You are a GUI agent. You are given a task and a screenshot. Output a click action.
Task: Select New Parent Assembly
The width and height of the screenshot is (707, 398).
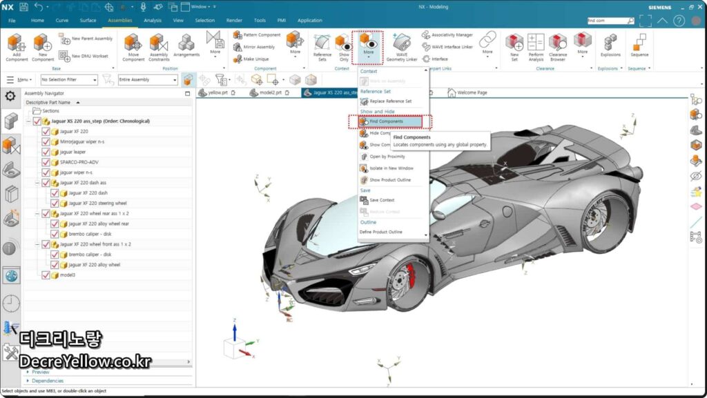(86, 39)
